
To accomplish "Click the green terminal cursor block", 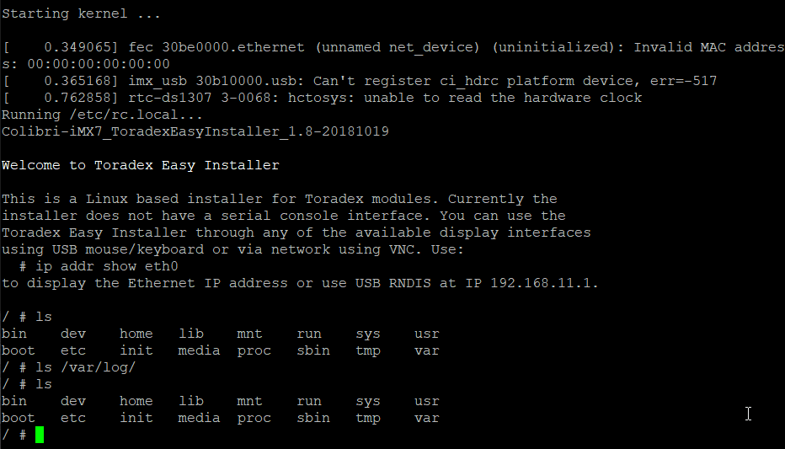I will [x=40, y=435].
